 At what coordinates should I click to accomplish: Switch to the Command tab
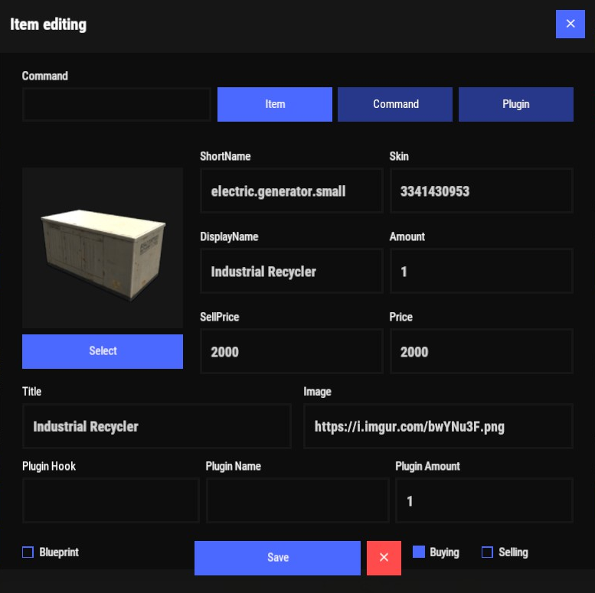click(395, 104)
